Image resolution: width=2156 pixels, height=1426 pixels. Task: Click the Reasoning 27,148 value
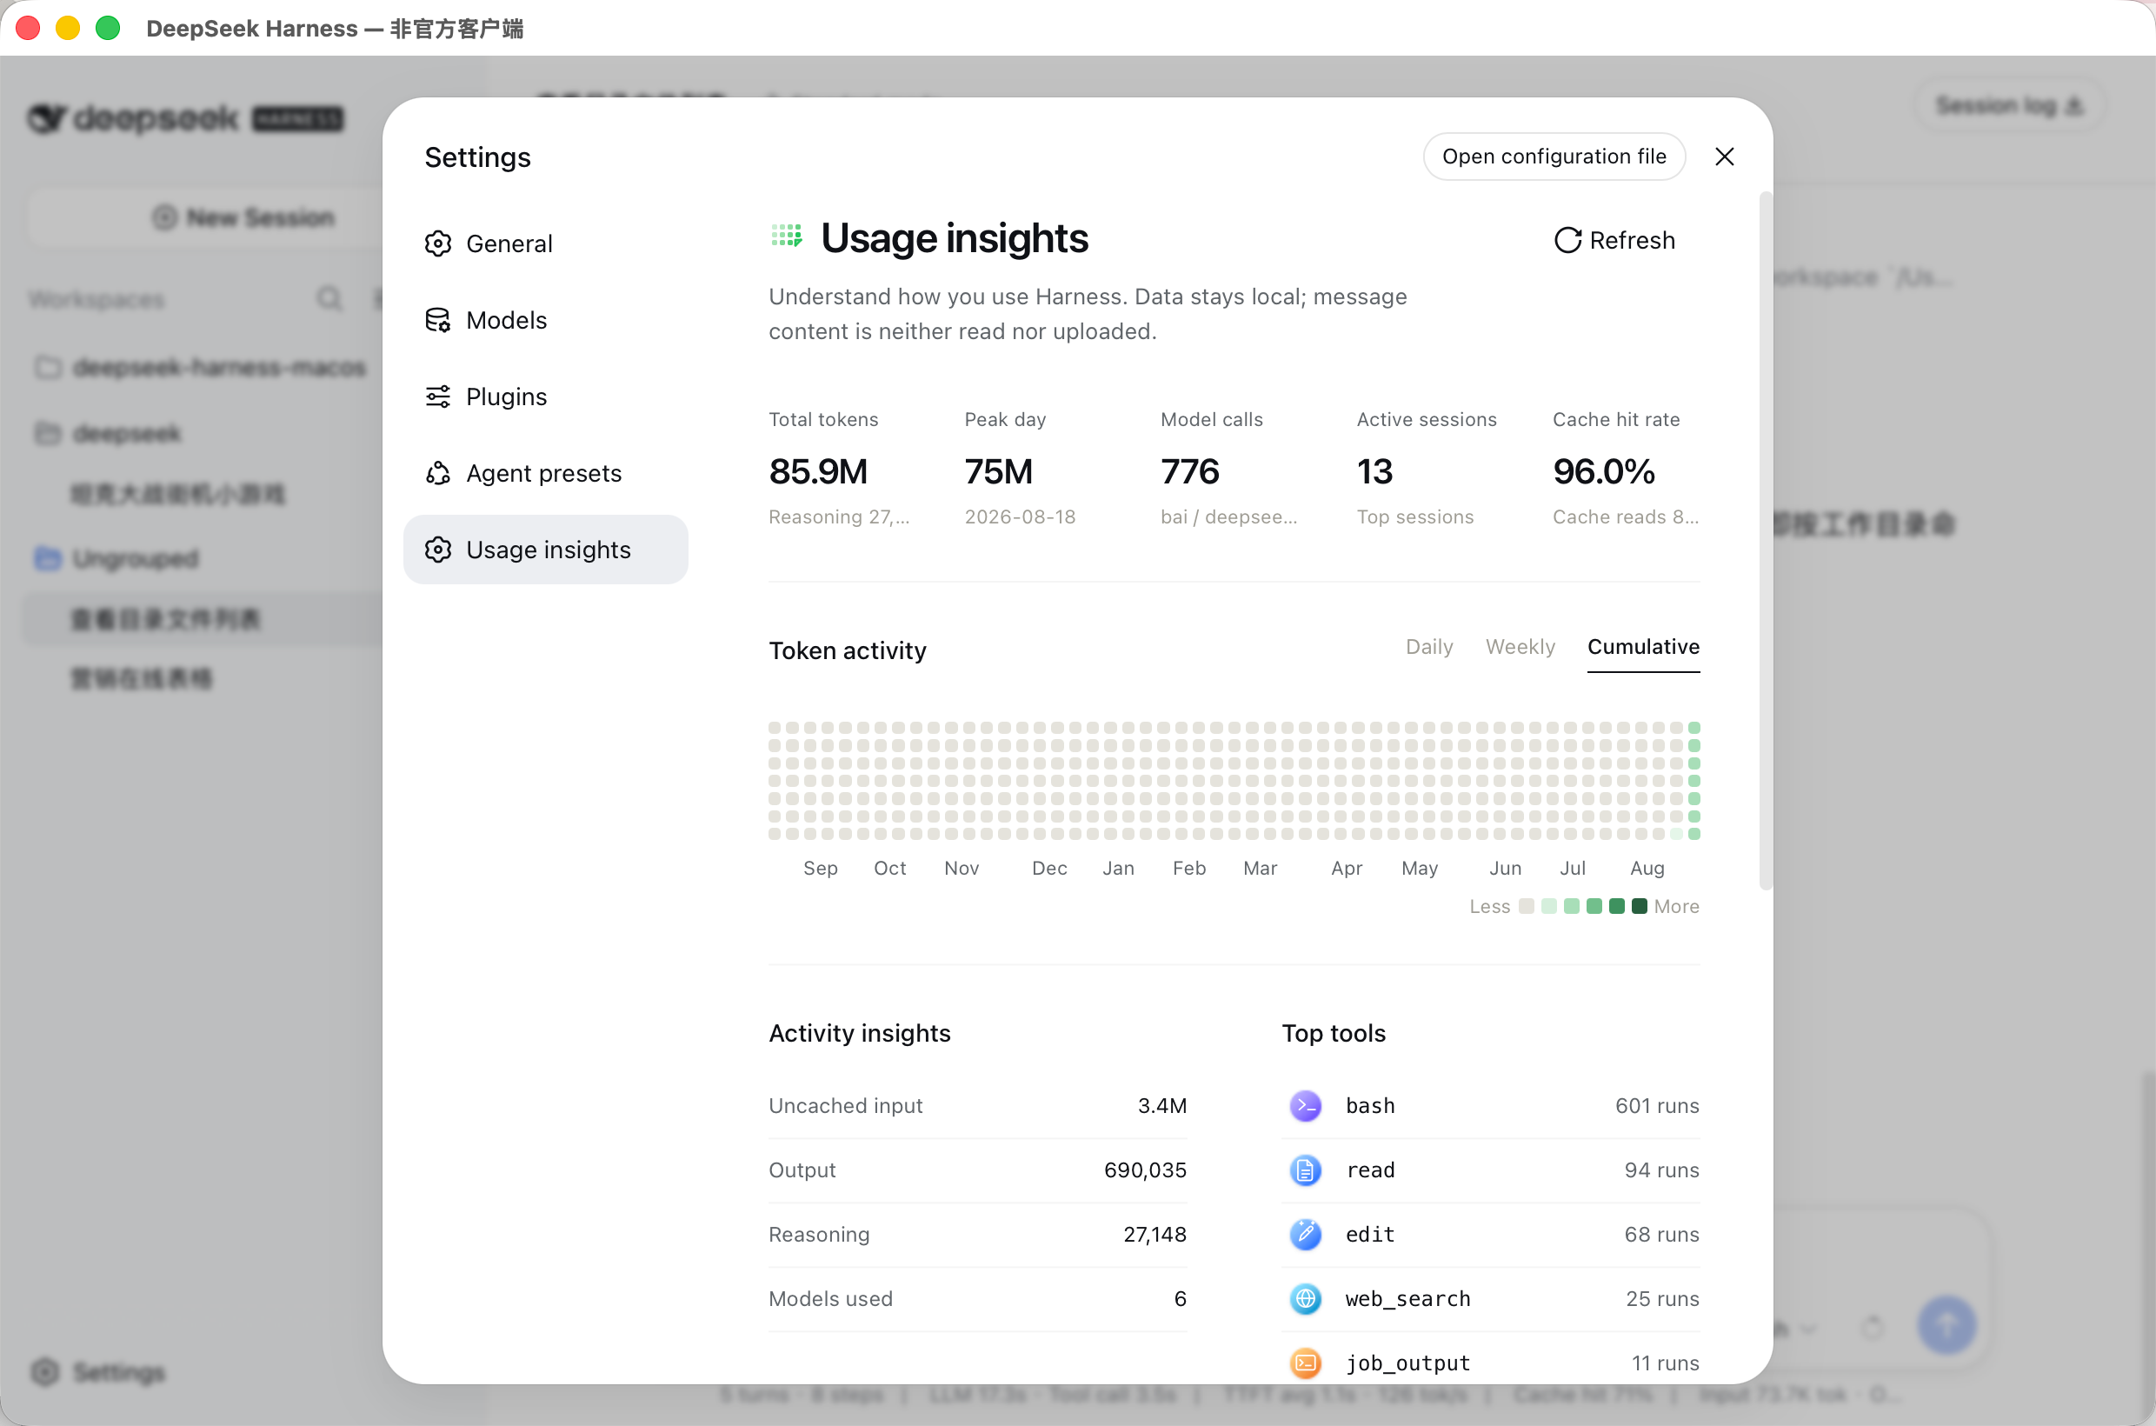click(x=1155, y=1234)
